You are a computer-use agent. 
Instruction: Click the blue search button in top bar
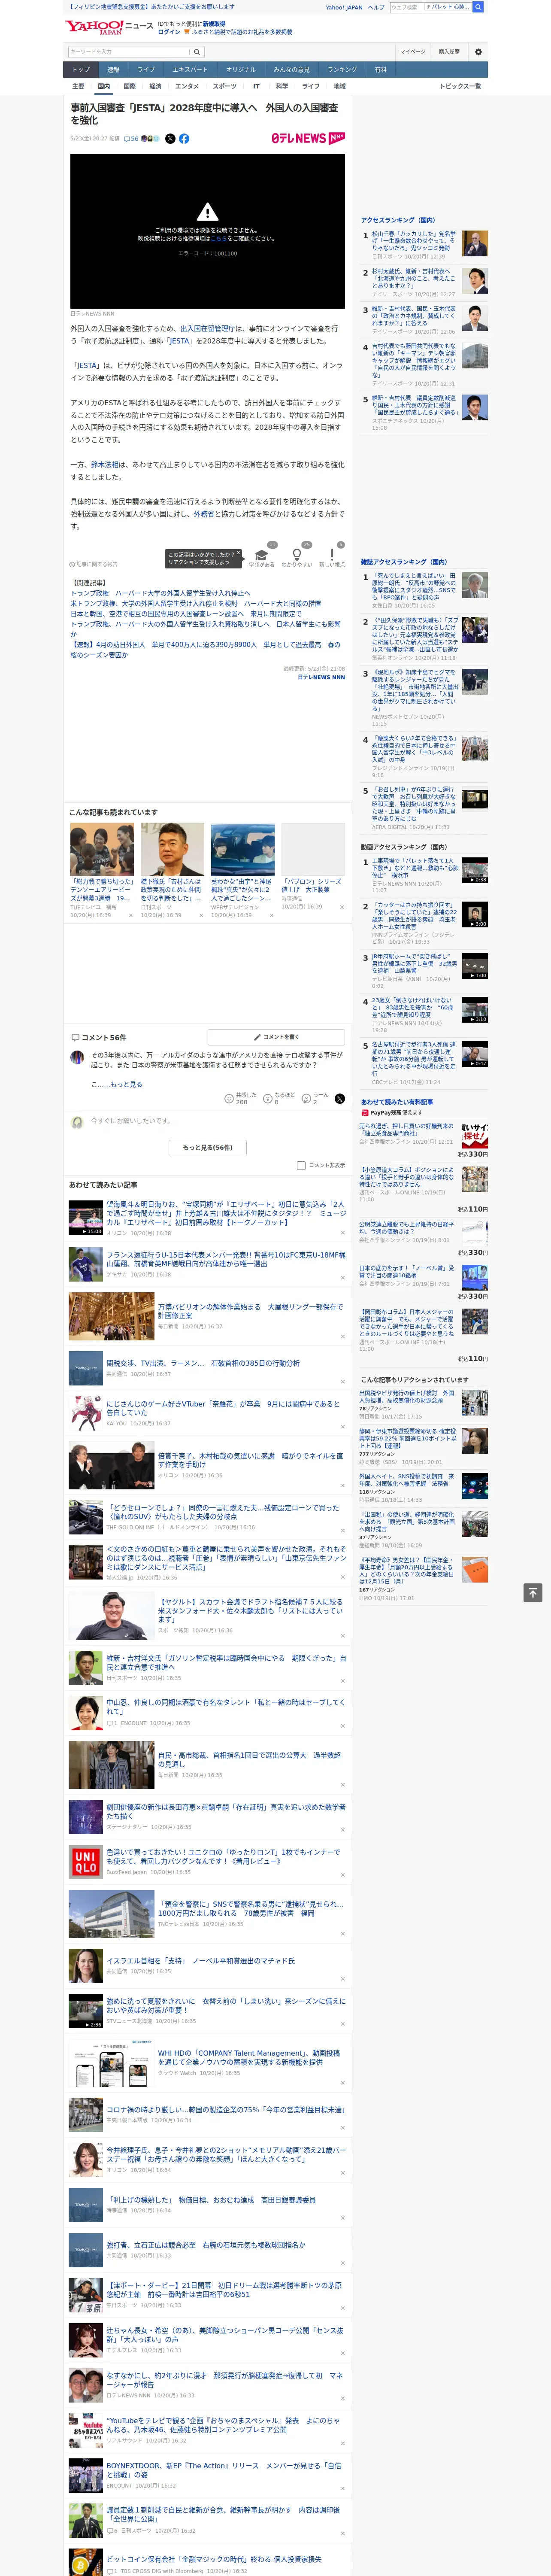(x=478, y=7)
